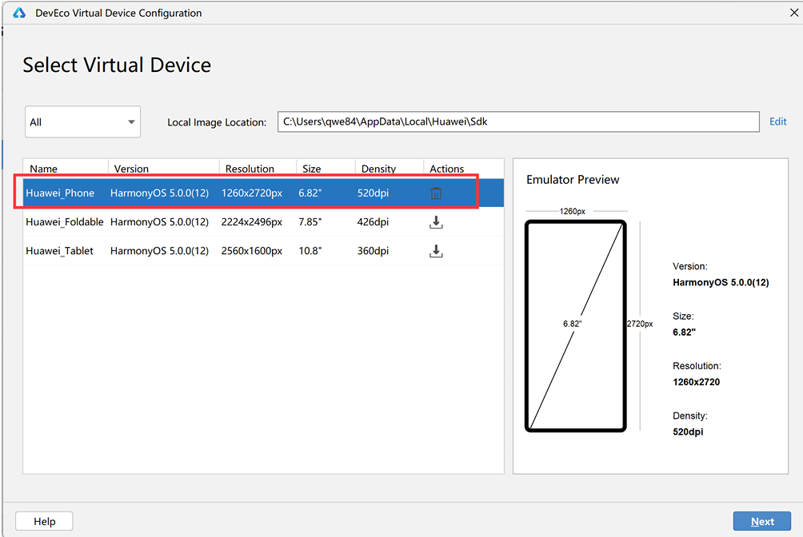This screenshot has width=803, height=537.
Task: Close the DevEco Virtual Device Configuration window
Action: (793, 12)
